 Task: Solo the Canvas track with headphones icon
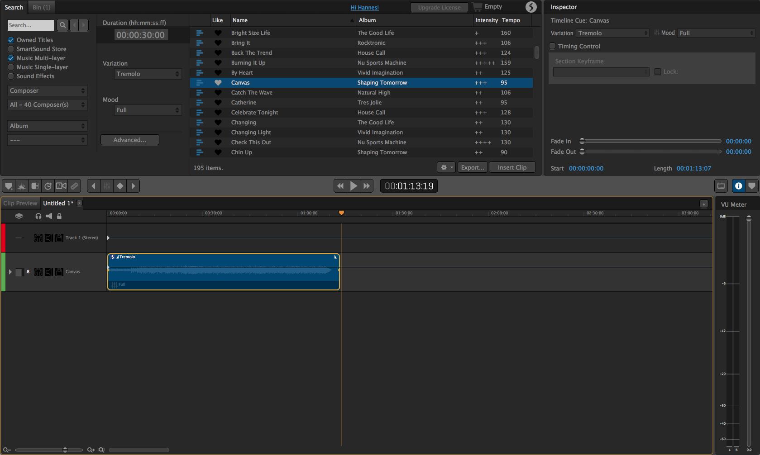pyautogui.click(x=38, y=272)
